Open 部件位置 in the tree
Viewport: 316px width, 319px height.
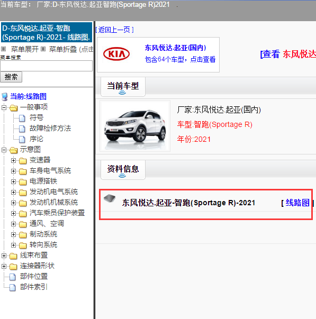[x=34, y=277]
